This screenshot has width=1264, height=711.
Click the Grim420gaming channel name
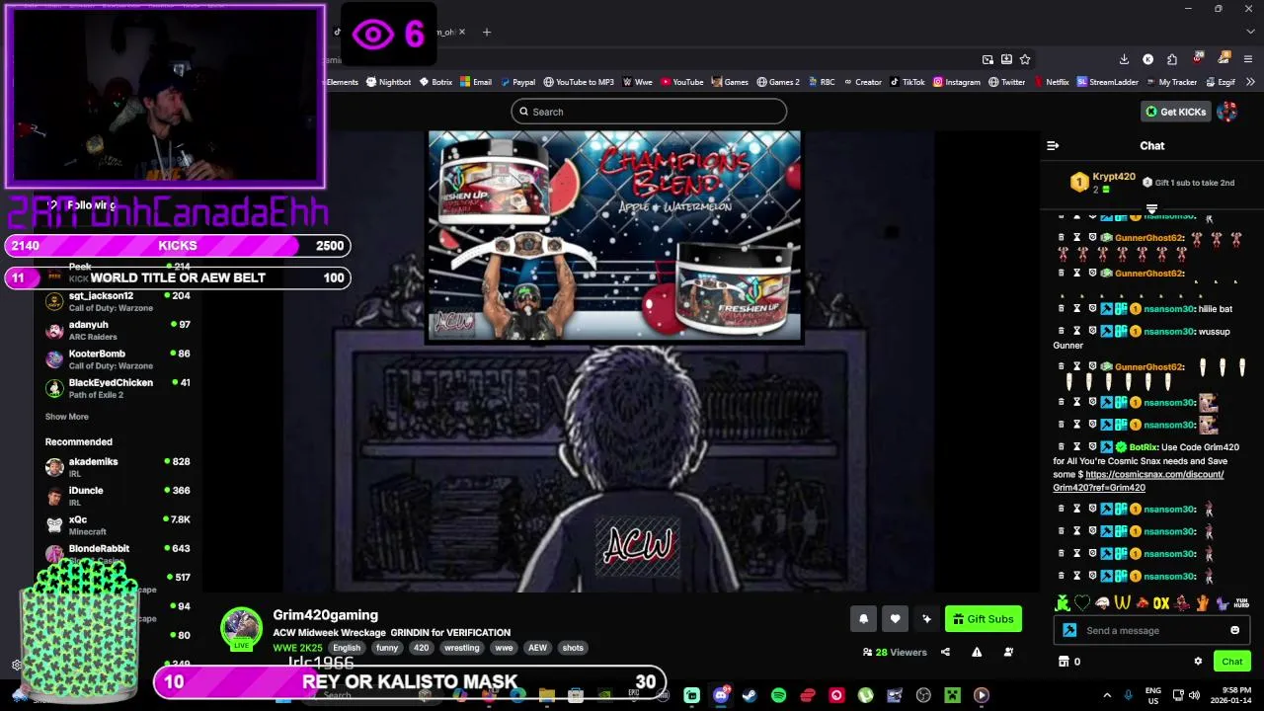[x=325, y=615]
